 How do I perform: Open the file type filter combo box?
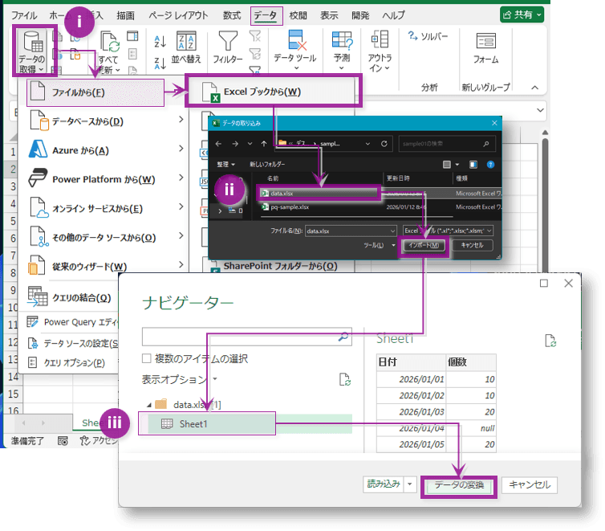tap(448, 231)
